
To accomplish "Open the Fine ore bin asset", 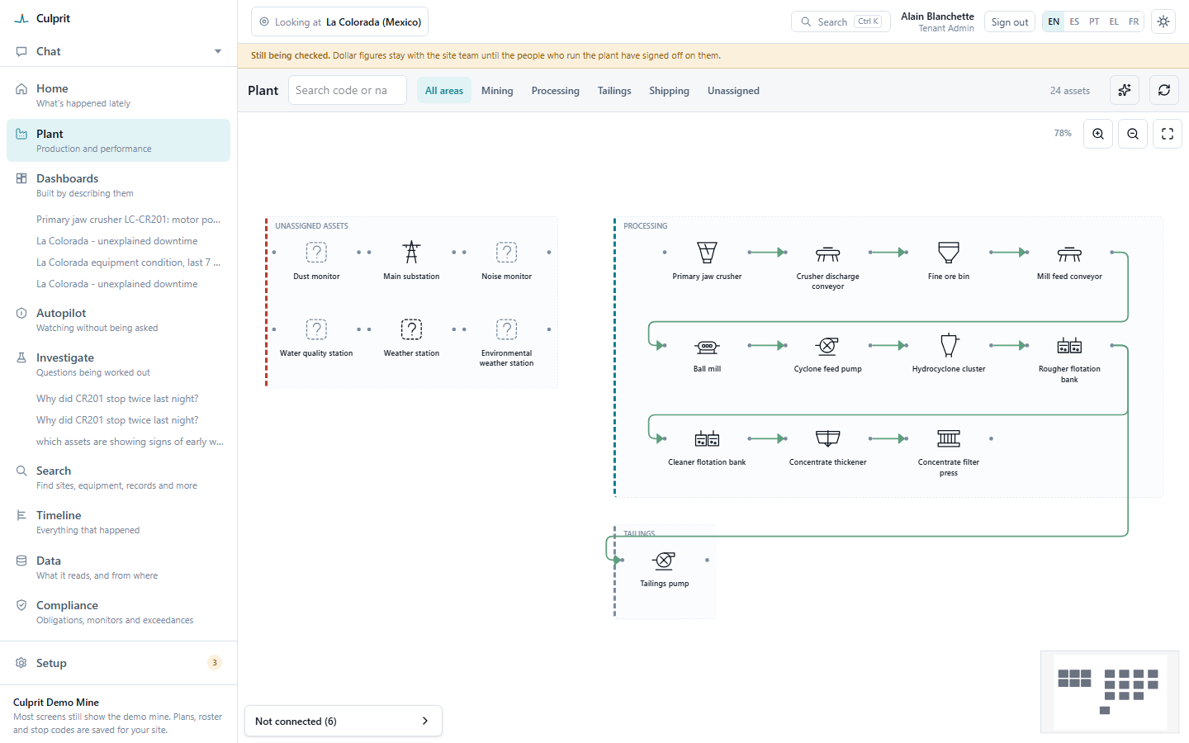I will coord(949,252).
